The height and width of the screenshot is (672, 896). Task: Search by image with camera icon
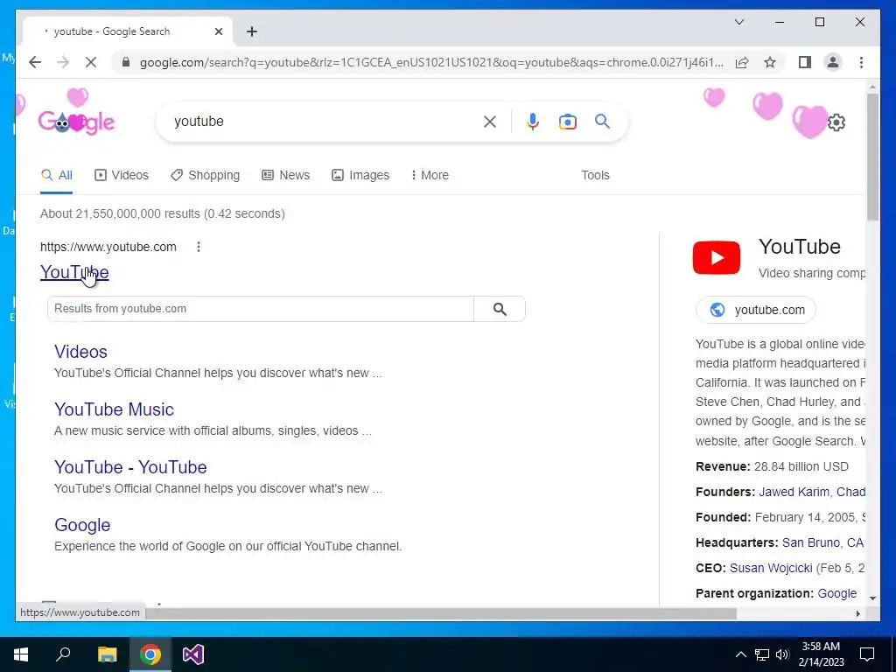(x=567, y=121)
